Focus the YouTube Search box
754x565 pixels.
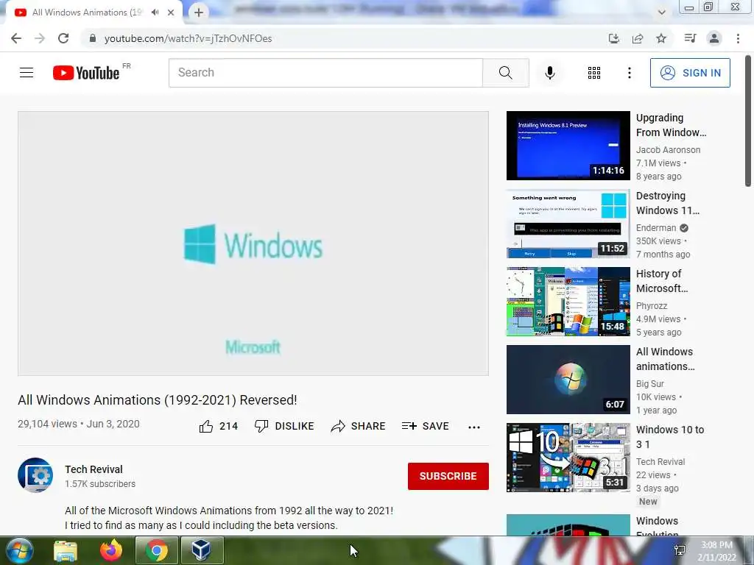[325, 73]
